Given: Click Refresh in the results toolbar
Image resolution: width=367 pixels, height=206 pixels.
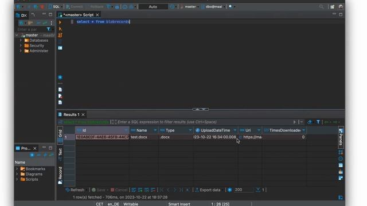Looking at the screenshot, I should pyautogui.click(x=75, y=190).
